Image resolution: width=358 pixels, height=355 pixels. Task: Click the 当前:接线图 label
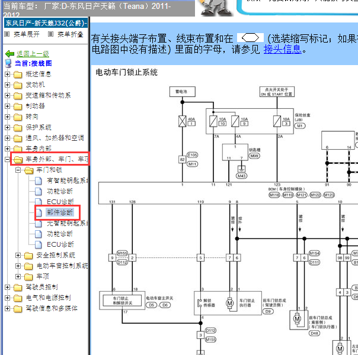[33, 63]
